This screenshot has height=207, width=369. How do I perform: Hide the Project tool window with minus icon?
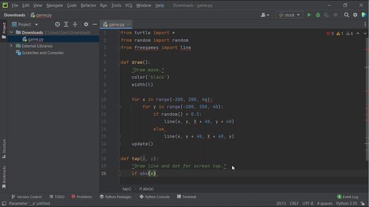[95, 24]
